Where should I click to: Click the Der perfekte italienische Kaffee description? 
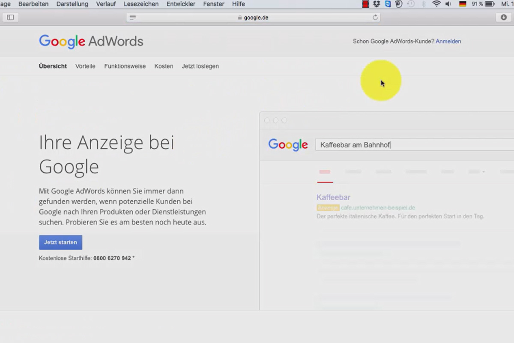click(400, 216)
